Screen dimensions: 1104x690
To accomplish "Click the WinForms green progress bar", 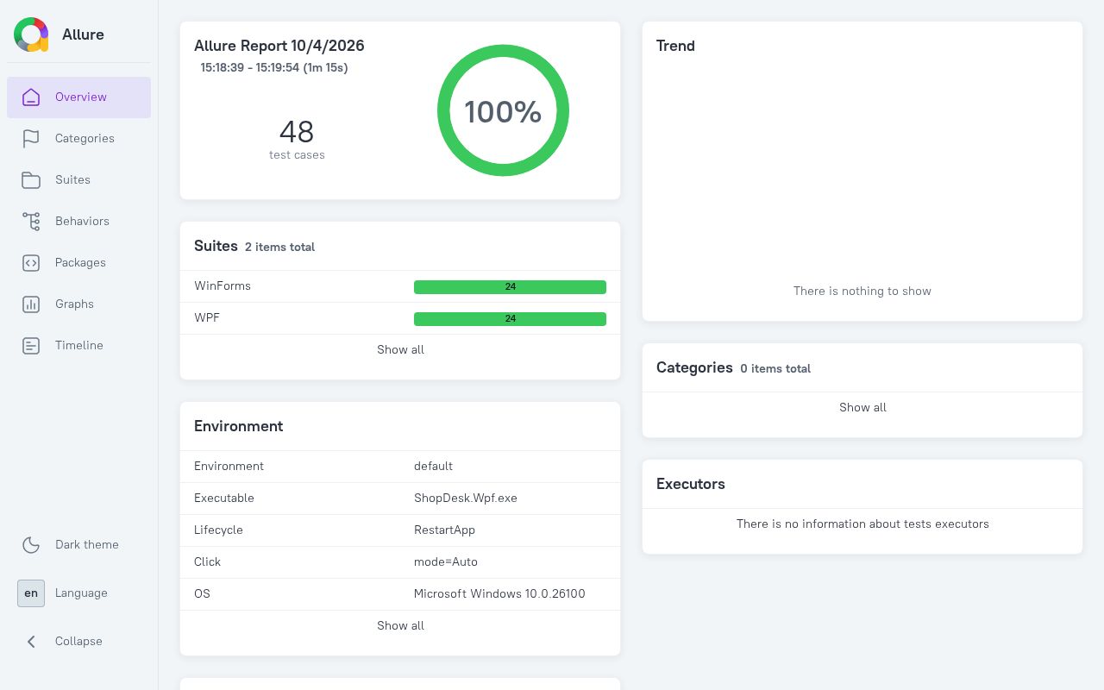I will tap(510, 287).
